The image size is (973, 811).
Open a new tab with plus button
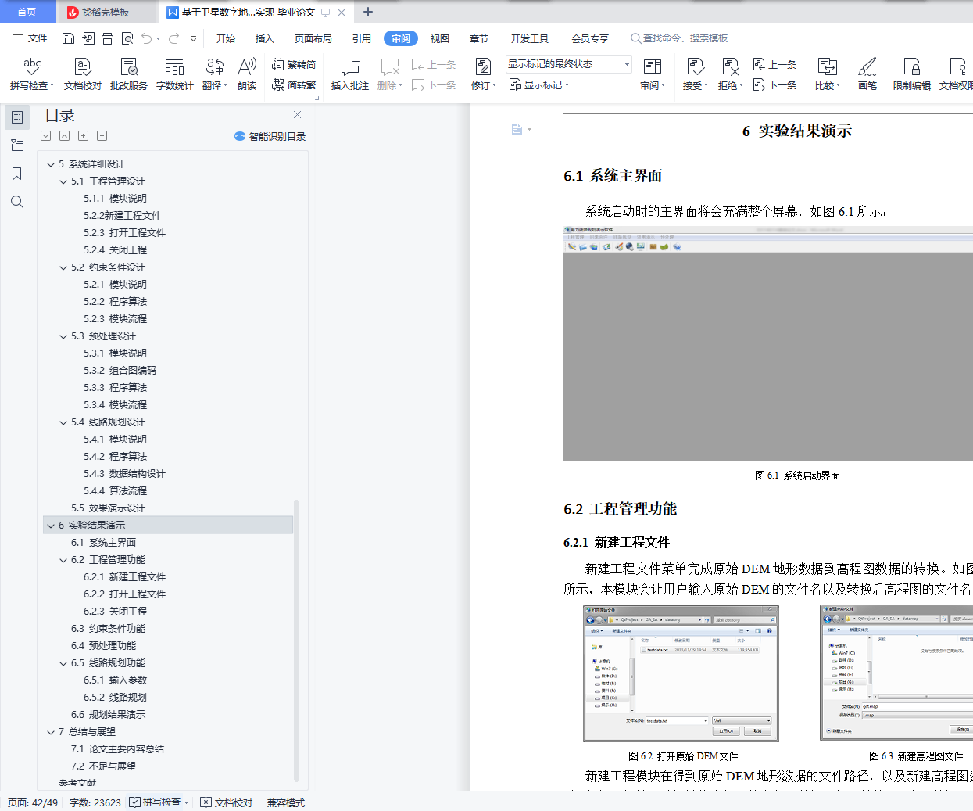click(x=368, y=12)
